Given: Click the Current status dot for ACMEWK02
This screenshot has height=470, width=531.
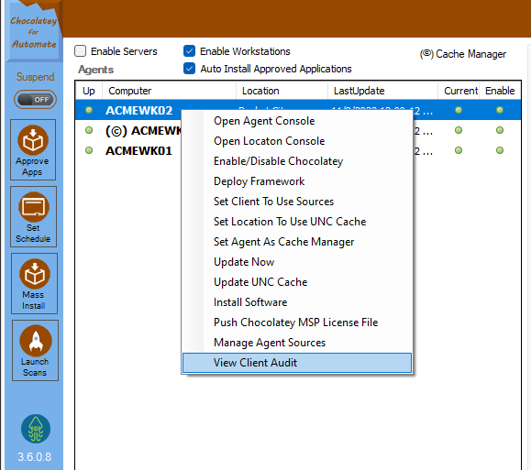Looking at the screenshot, I should 459,110.
